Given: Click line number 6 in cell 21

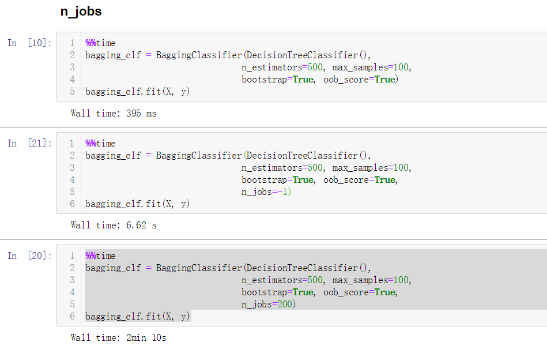Looking at the screenshot, I should (x=72, y=204).
